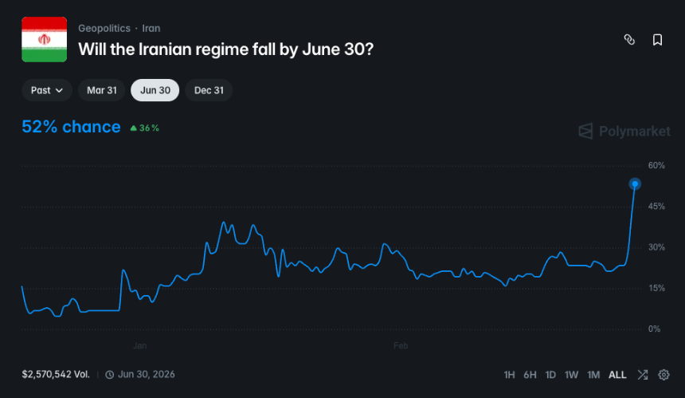
Task: Click the Polymarket logo watermark
Action: click(624, 131)
